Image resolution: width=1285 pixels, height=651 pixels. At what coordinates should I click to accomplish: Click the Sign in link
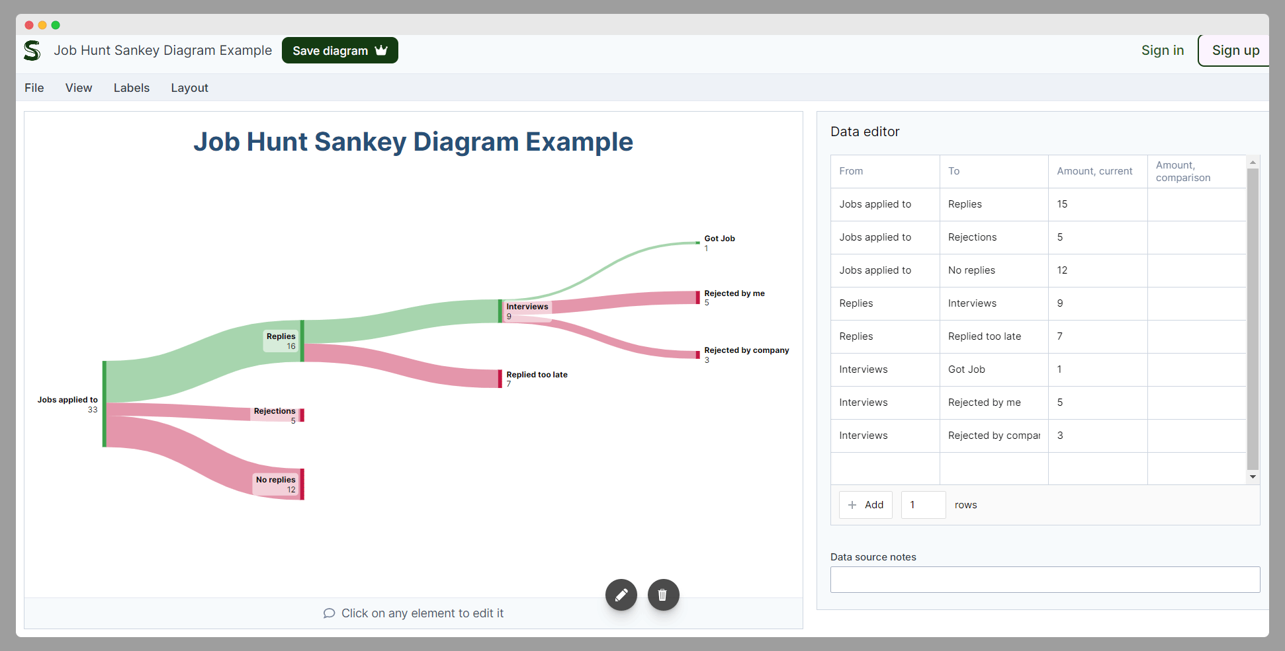click(x=1162, y=50)
